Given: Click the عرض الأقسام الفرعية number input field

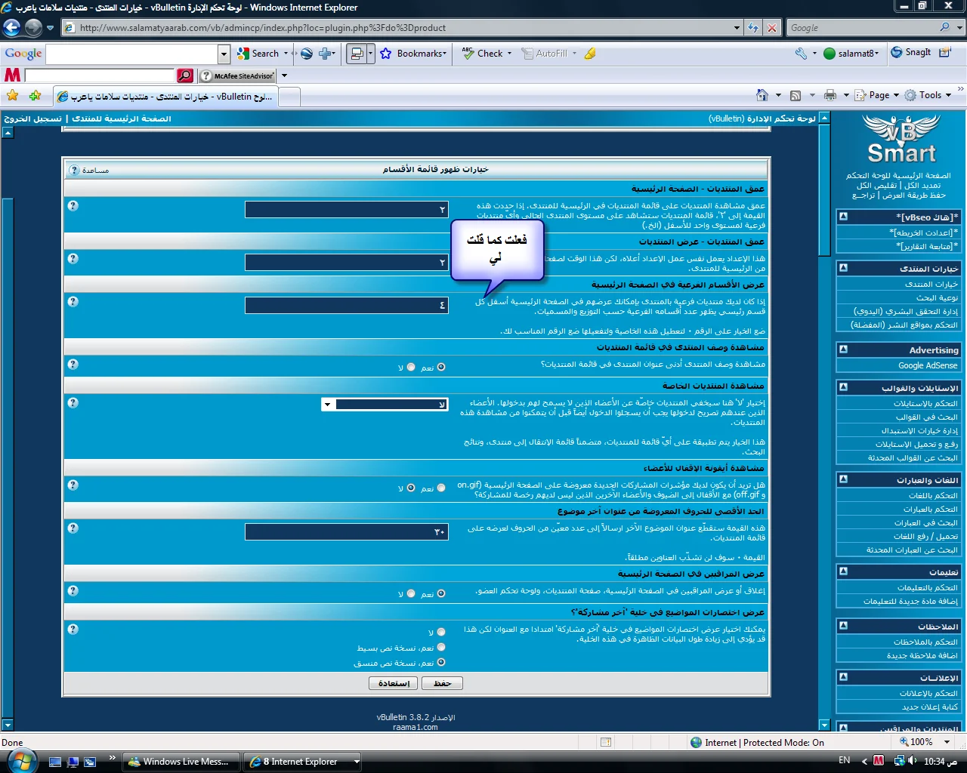Looking at the screenshot, I should [x=346, y=305].
